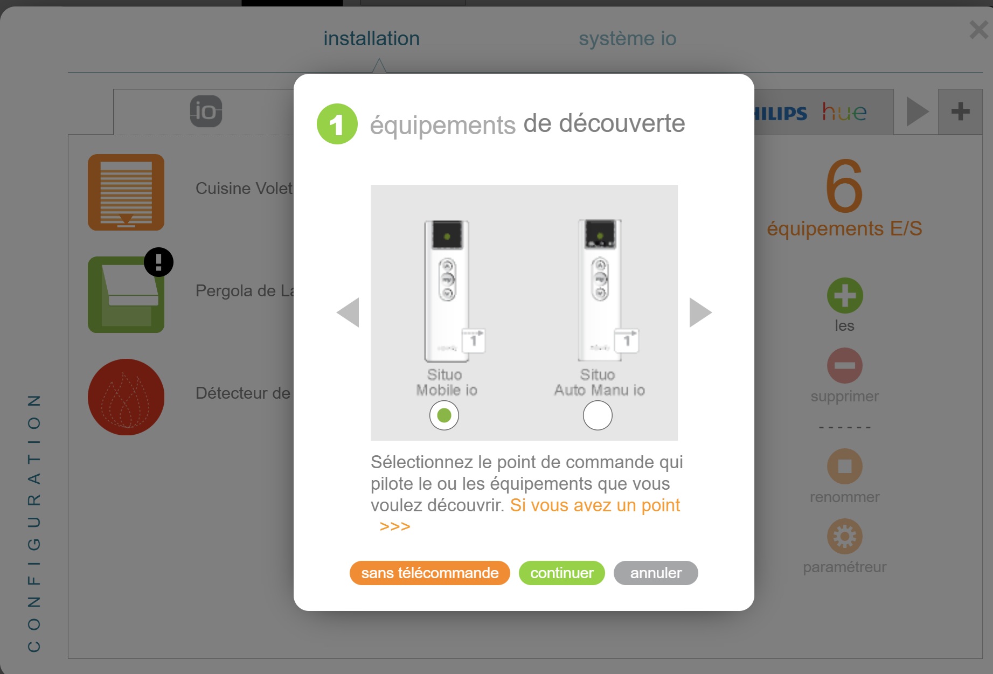Cancel with the annuler button
993x674 pixels.
[x=656, y=573]
